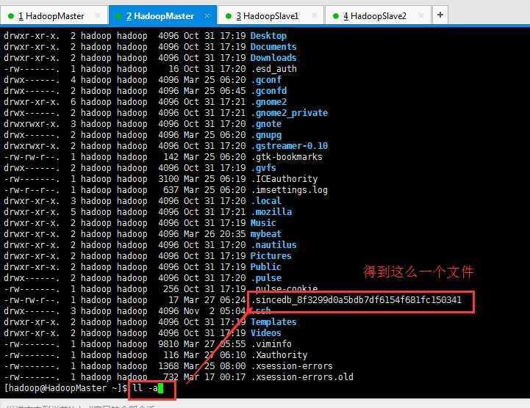Click the .gnupg directory name
This screenshot has width=530, height=408.
tap(266, 135)
